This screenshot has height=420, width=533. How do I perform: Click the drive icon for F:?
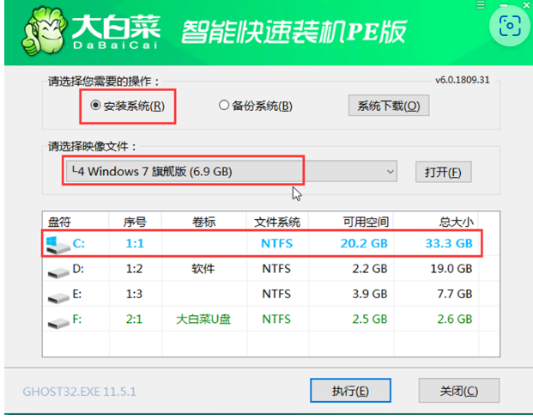point(58,320)
